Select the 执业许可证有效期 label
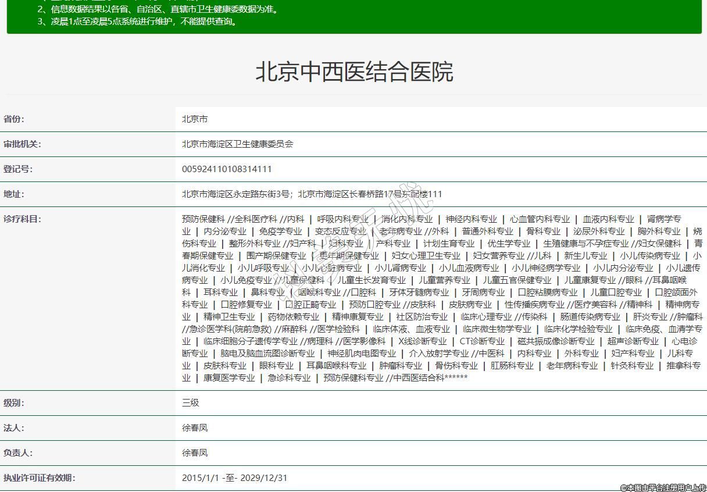Image resolution: width=707 pixels, height=492 pixels. (40, 478)
